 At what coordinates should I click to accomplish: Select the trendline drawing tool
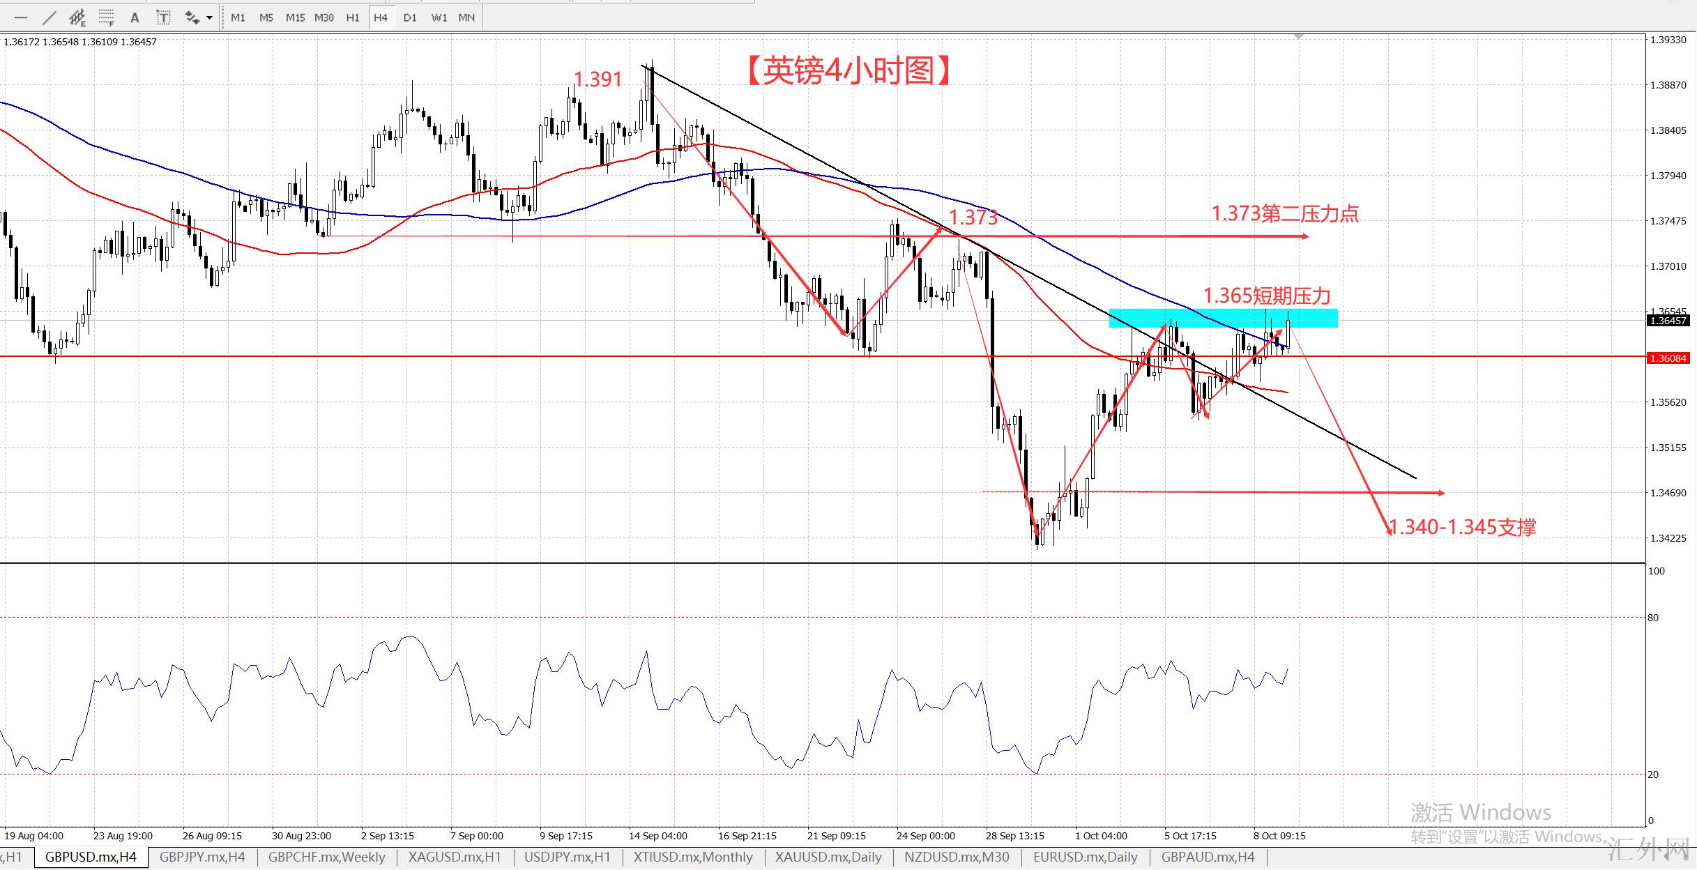(x=50, y=17)
